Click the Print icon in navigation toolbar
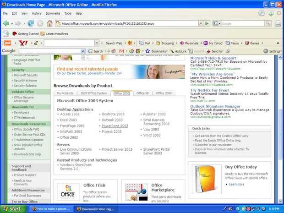 278,23
